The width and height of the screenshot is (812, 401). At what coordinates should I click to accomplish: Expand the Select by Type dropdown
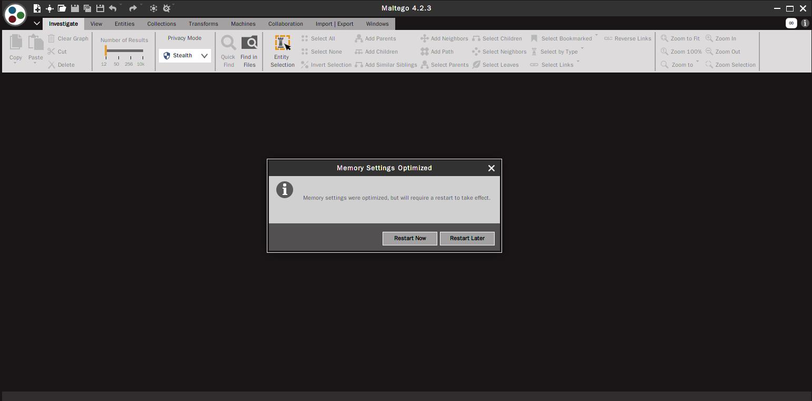coord(582,49)
